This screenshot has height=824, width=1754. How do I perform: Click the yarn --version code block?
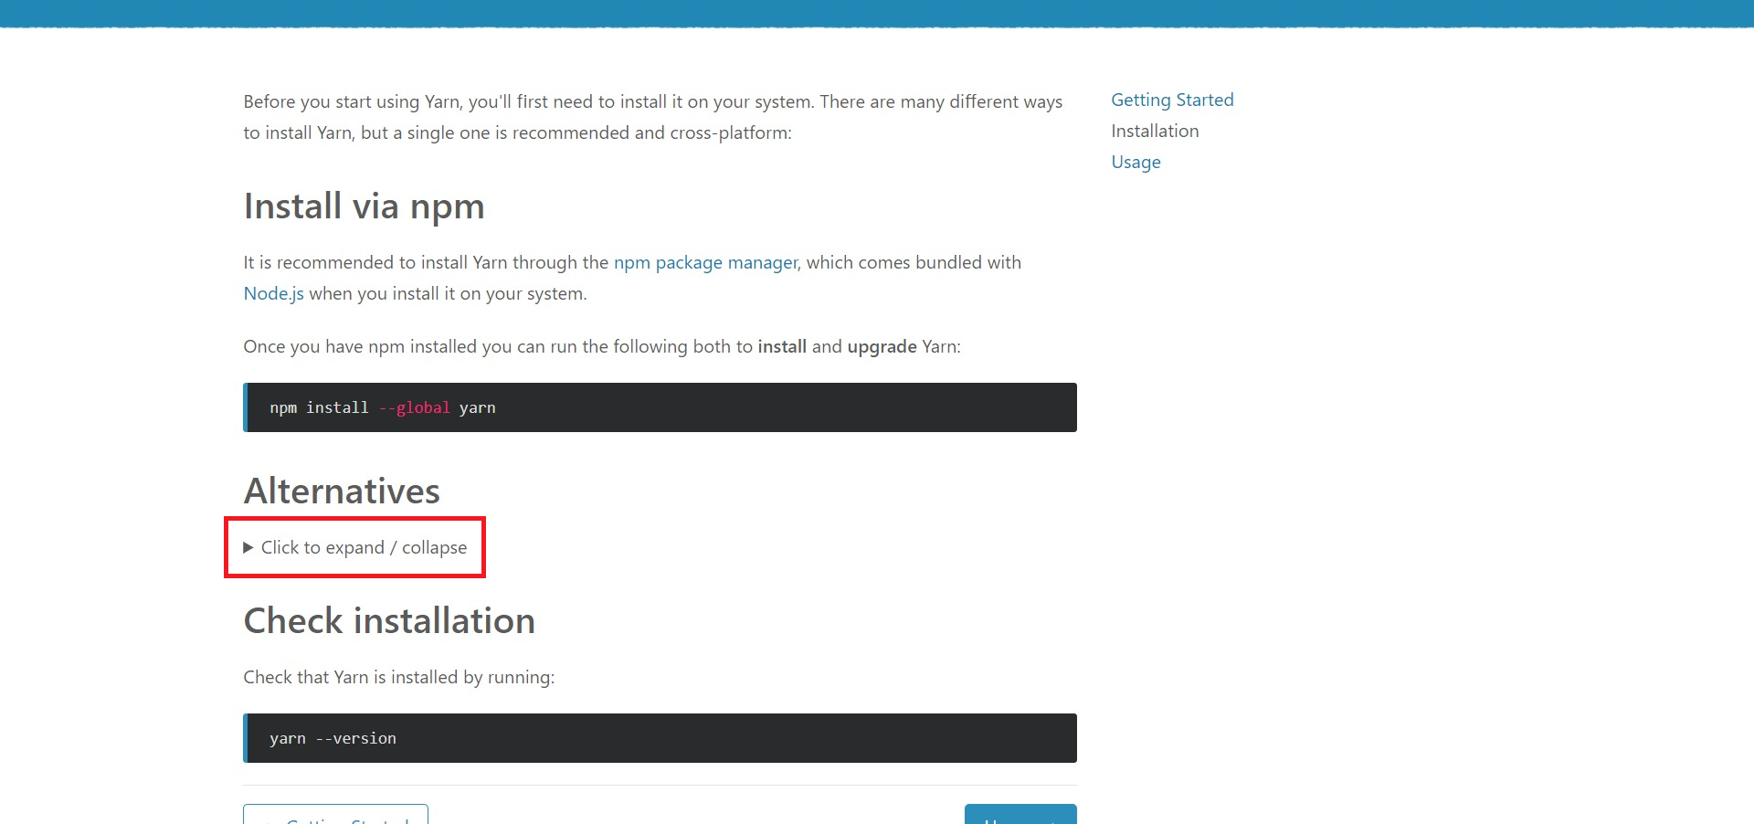[660, 738]
